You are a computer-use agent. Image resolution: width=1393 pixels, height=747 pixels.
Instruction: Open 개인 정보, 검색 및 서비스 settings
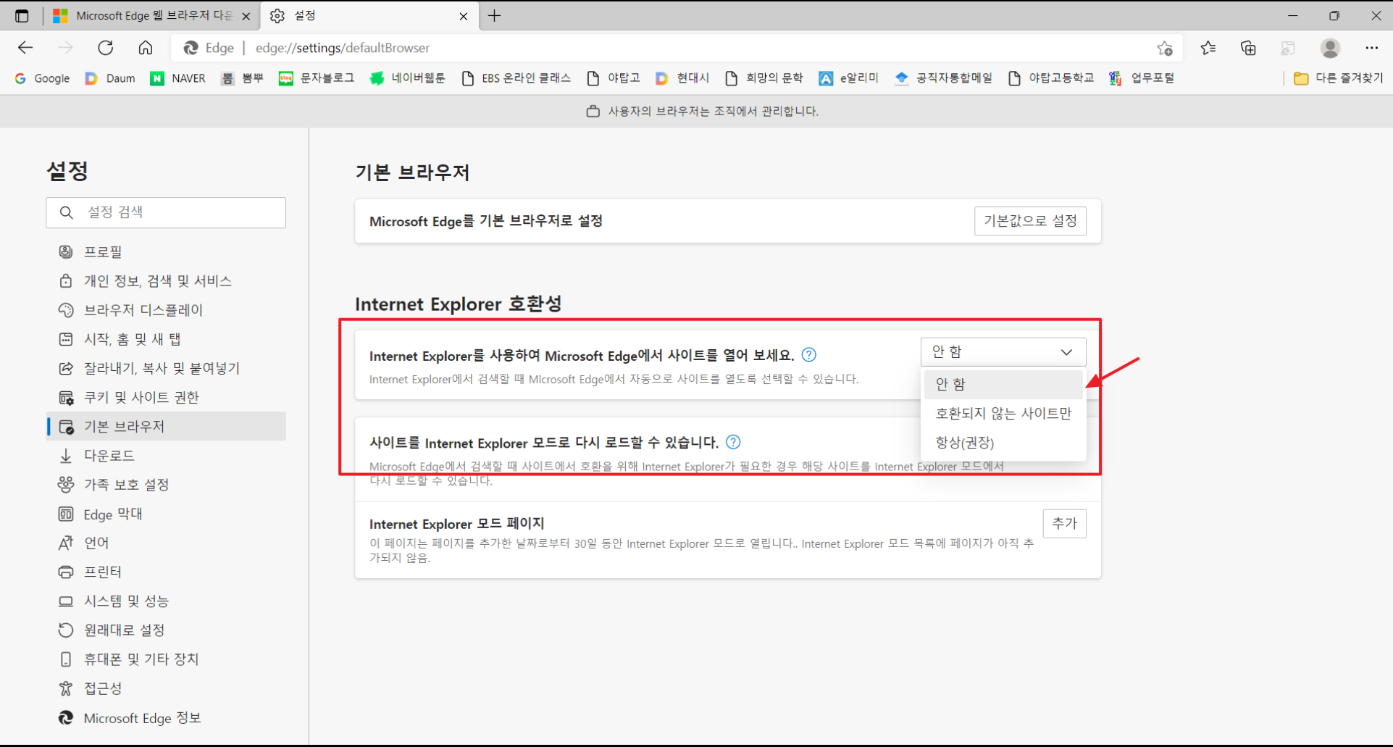[x=166, y=281]
